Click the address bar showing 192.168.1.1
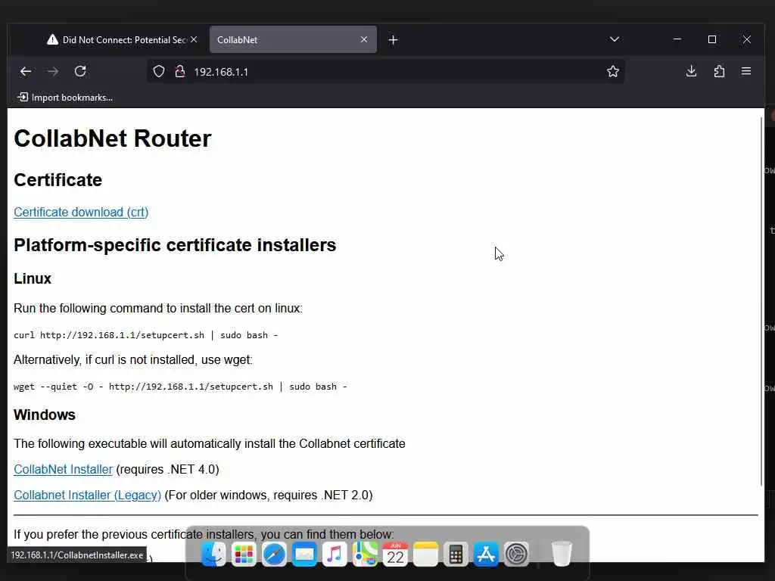Screen dimensions: 775x581 385,72
